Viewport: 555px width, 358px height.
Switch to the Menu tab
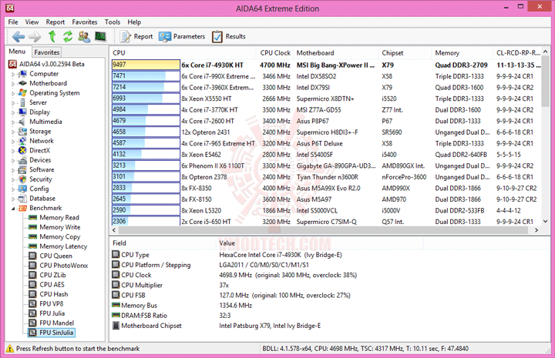(x=17, y=52)
